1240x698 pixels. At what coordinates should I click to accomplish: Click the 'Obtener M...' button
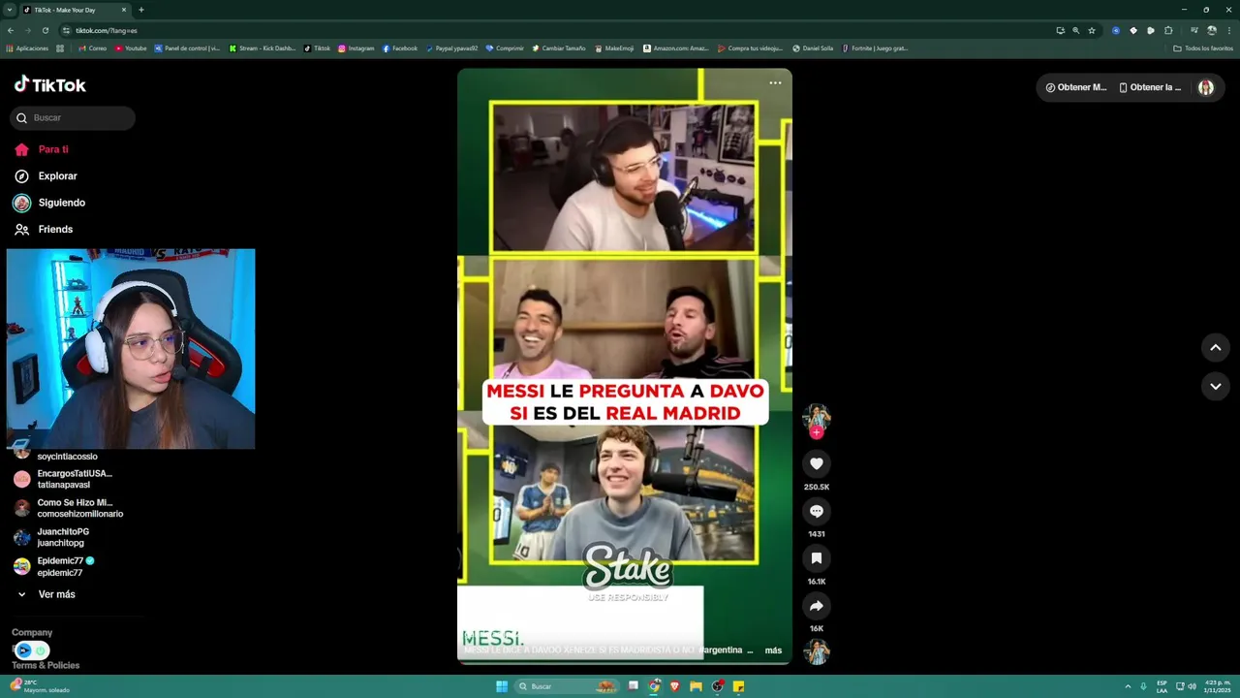click(x=1075, y=87)
